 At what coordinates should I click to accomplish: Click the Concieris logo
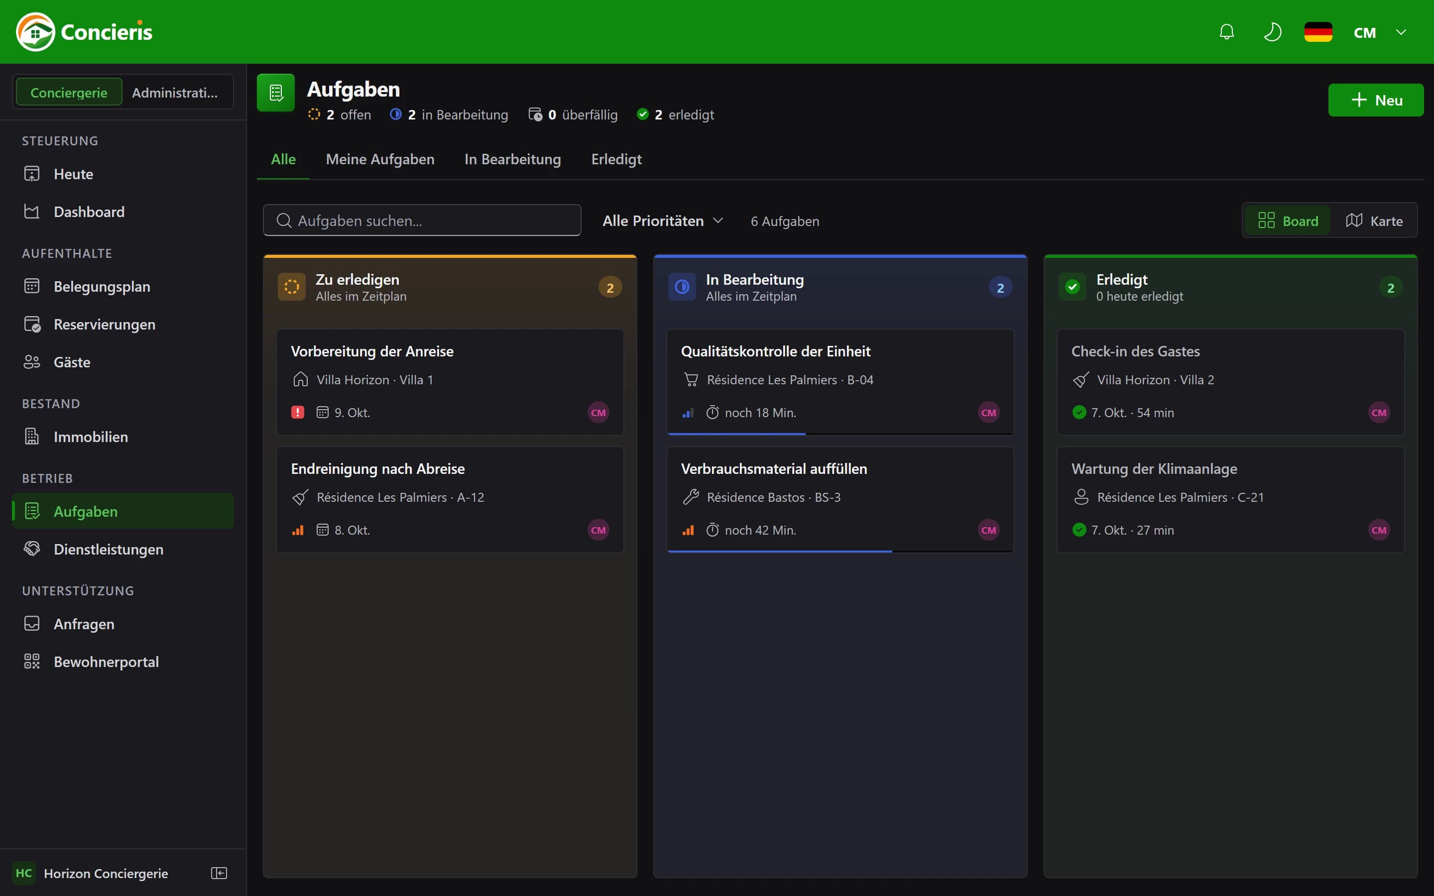click(x=84, y=32)
